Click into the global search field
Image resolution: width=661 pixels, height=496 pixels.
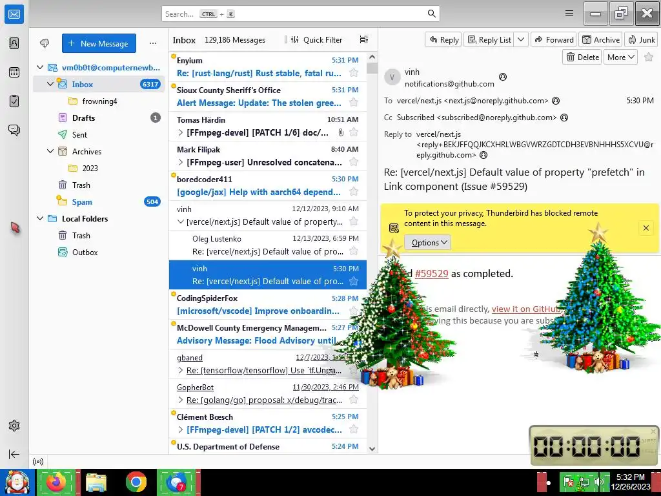[300, 14]
